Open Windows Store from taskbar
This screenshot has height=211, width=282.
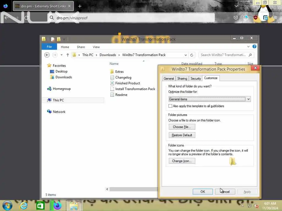point(40,206)
